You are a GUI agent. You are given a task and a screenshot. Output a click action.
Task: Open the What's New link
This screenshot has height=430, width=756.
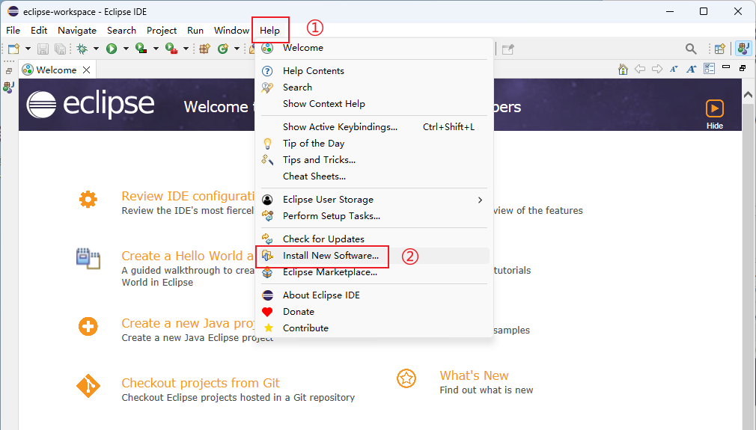point(474,375)
